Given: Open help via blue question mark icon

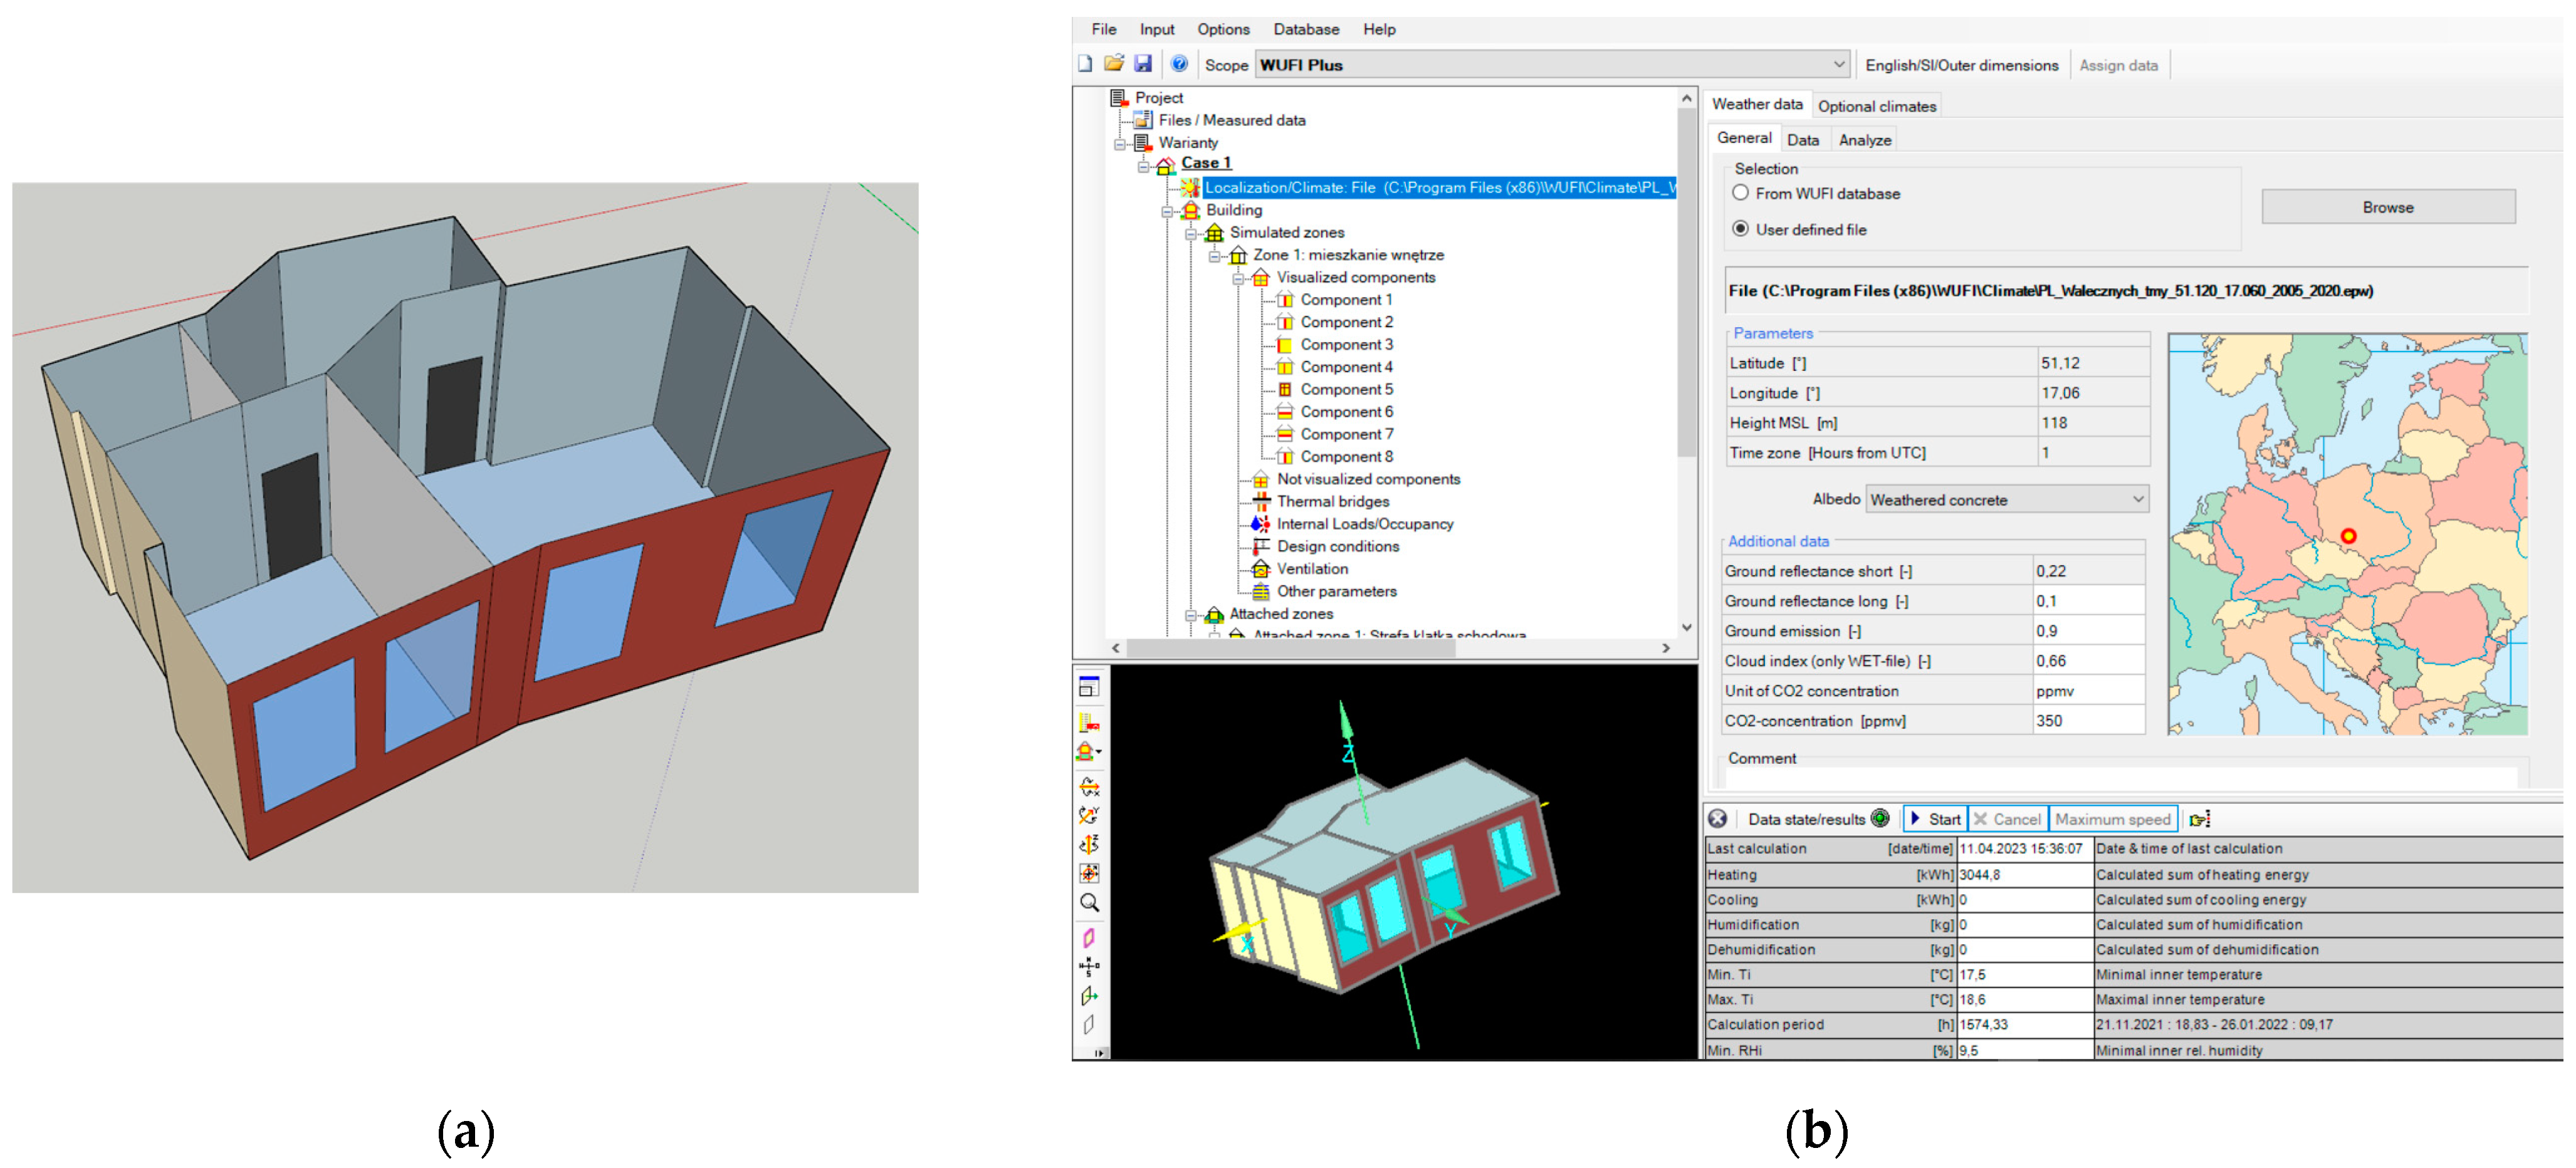Looking at the screenshot, I should pos(1179,64).
